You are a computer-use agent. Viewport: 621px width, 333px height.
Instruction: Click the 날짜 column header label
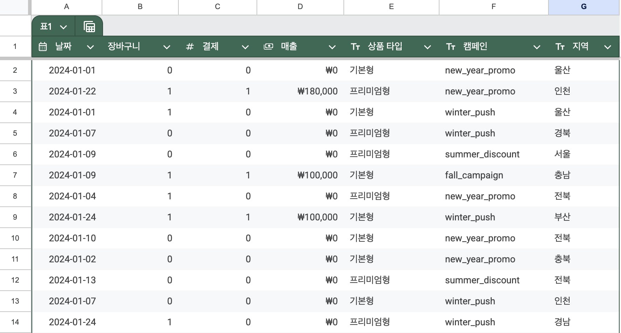click(x=63, y=47)
